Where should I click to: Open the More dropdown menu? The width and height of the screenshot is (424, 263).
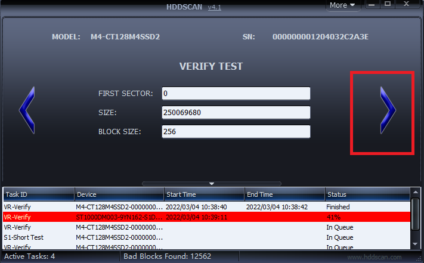point(343,5)
